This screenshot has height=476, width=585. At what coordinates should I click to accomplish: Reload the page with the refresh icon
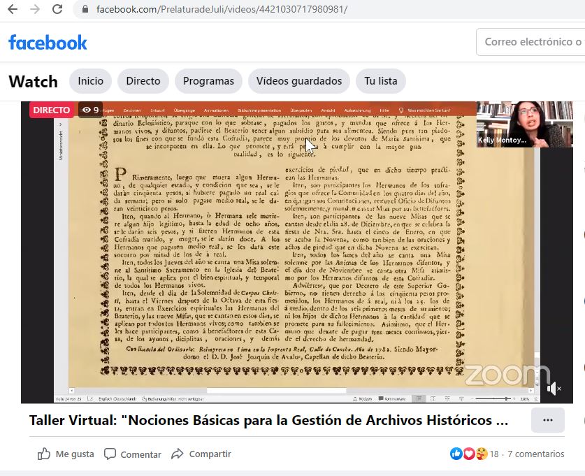coord(57,10)
